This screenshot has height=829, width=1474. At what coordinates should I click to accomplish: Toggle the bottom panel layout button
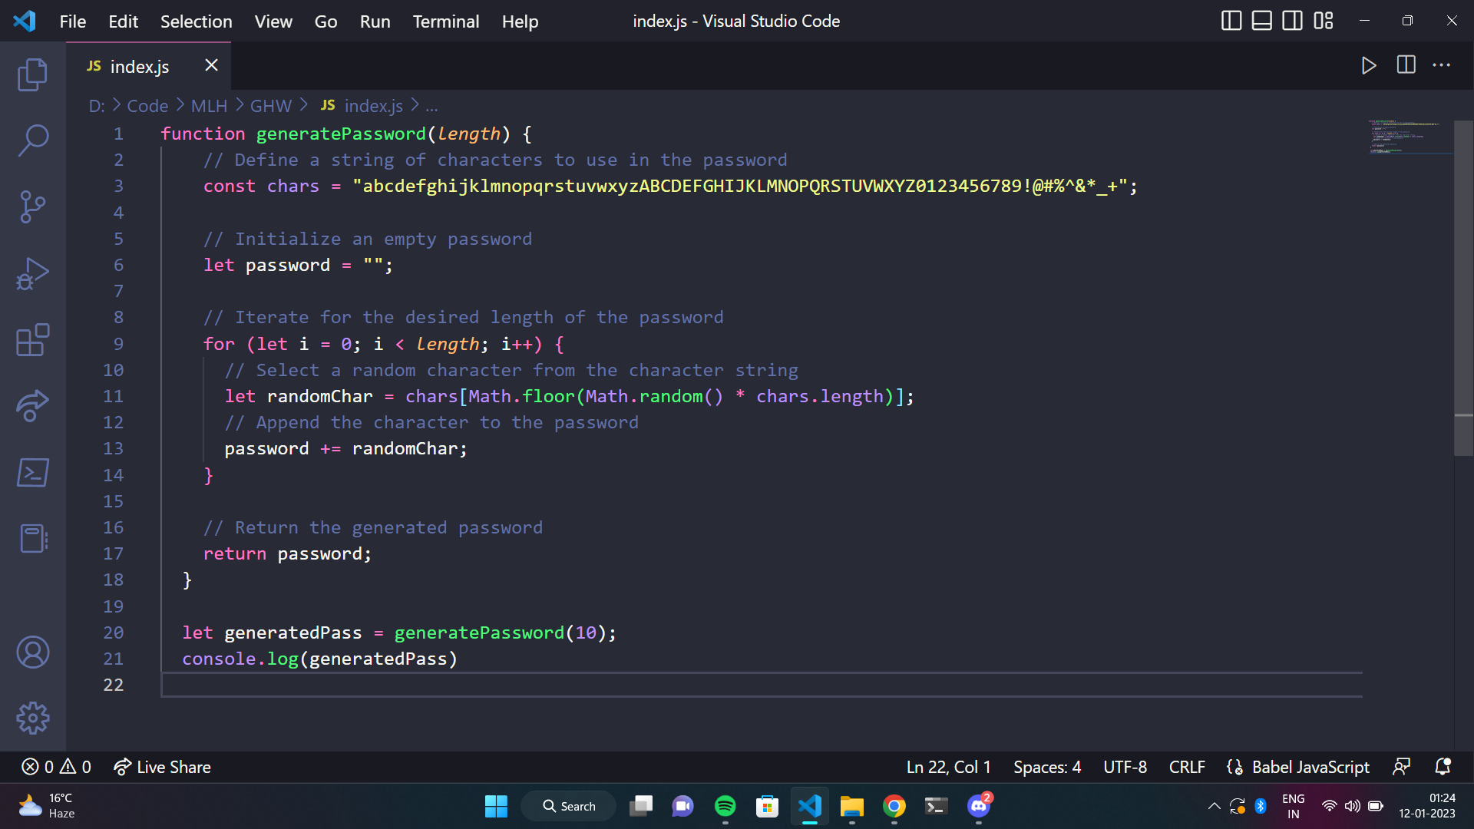tap(1261, 21)
